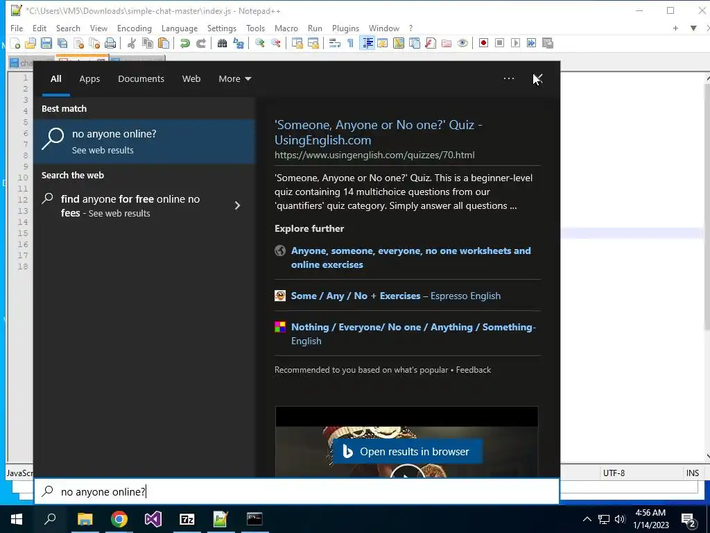Viewport: 710px width, 533px height.
Task: Click the Save All toolbar icon
Action: (62, 43)
